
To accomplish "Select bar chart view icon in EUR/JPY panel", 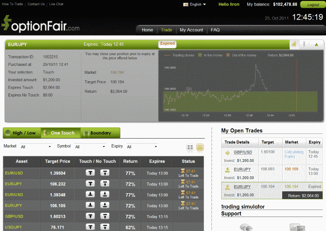I will [x=294, y=44].
